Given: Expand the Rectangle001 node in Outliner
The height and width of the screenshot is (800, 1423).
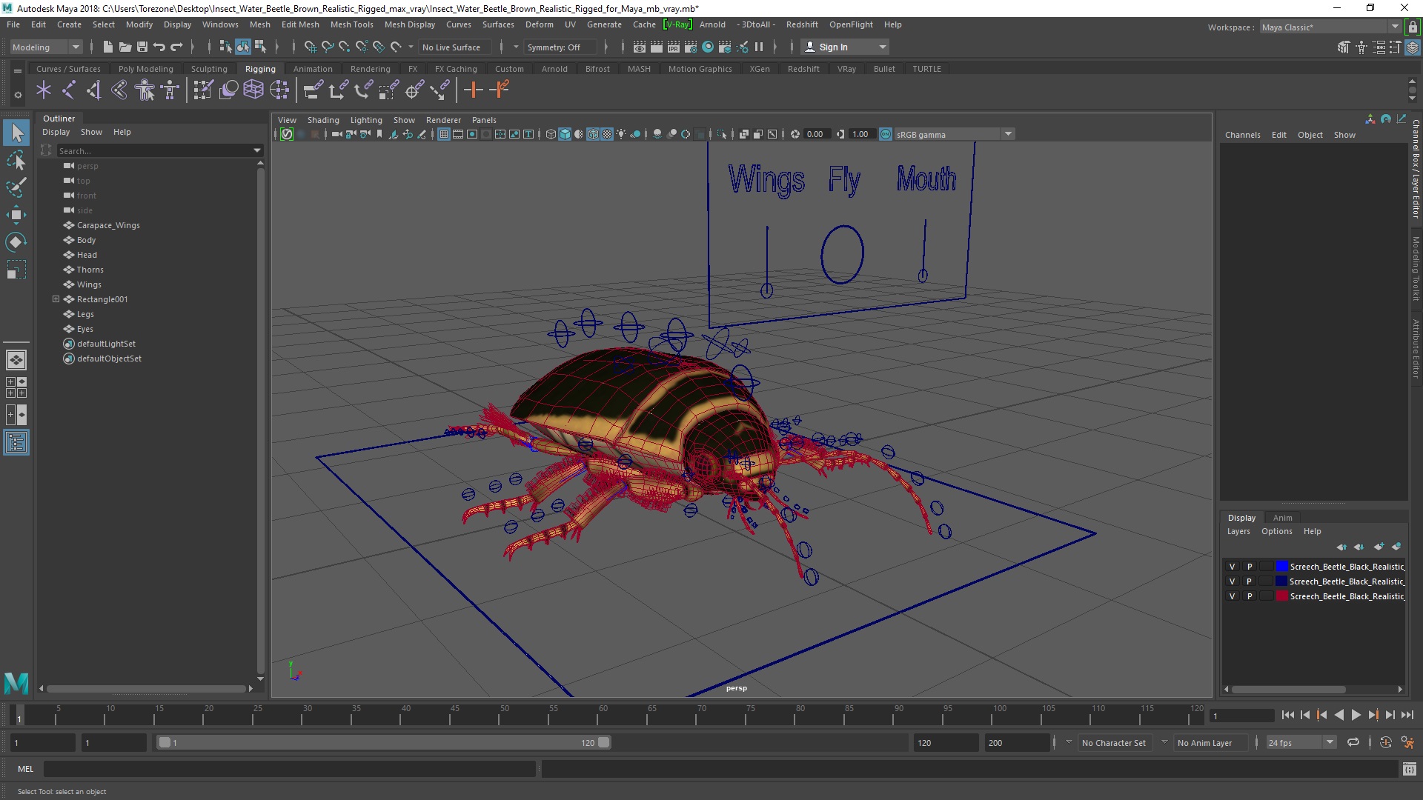Looking at the screenshot, I should pos(56,299).
